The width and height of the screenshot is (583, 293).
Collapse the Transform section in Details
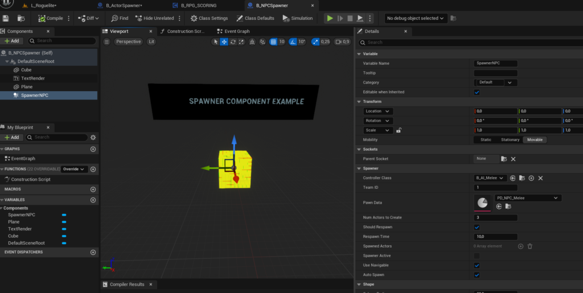[359, 101]
